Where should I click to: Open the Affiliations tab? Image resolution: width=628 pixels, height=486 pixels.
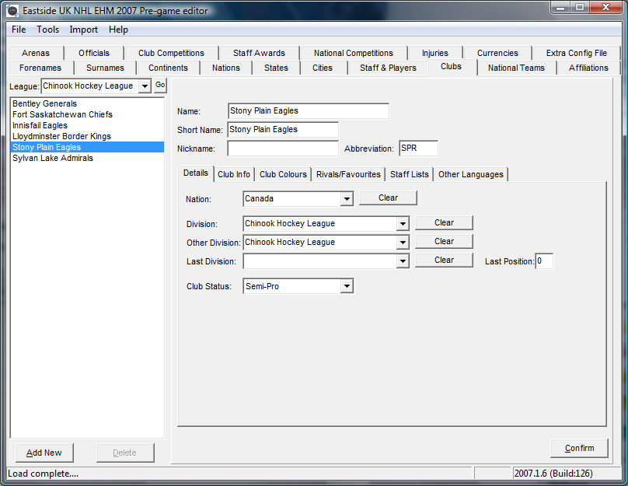coord(588,68)
